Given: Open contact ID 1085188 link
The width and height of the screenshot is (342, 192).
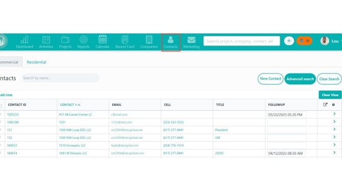Looking at the screenshot, I should click(13, 122).
